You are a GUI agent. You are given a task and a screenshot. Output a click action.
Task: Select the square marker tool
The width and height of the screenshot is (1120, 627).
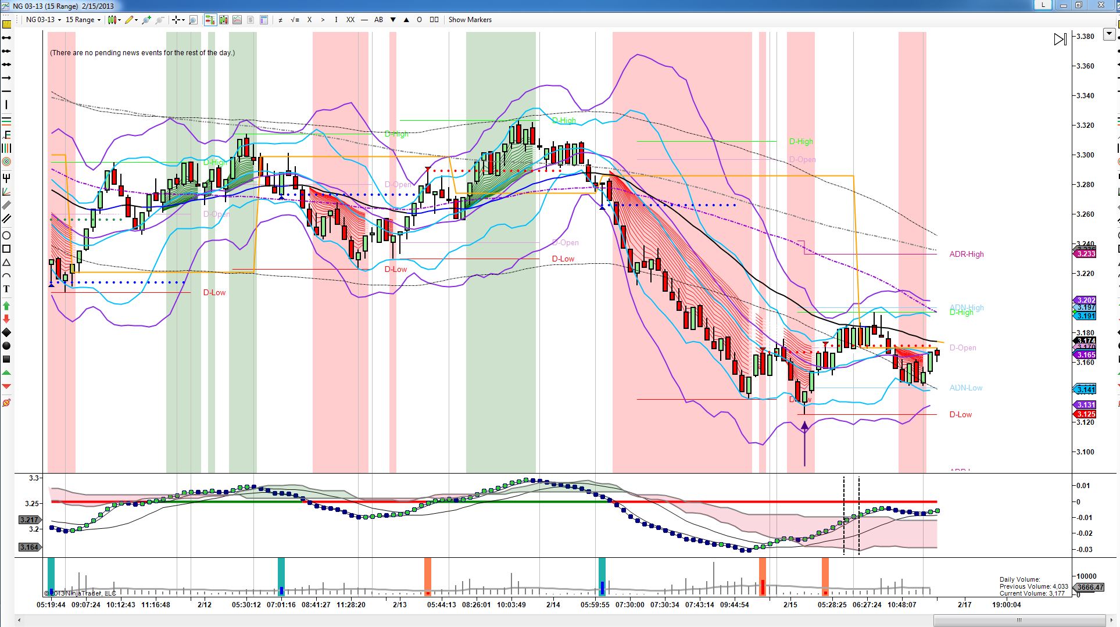tap(6, 359)
